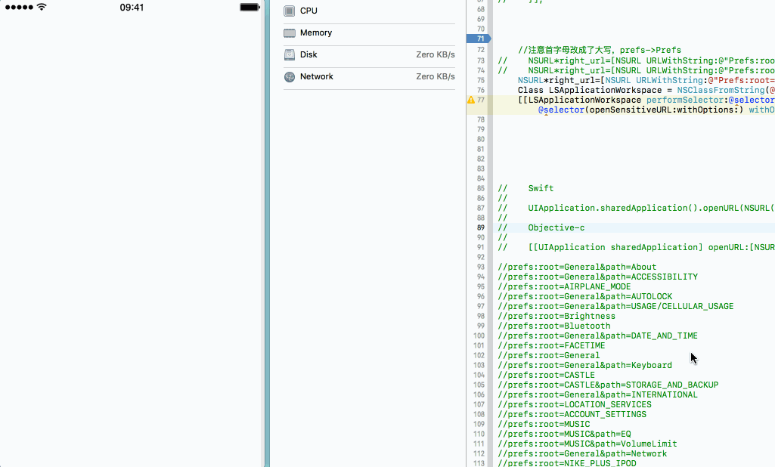The height and width of the screenshot is (467, 775).
Task: Click the DATE_AND_TIME comment line
Action: (x=597, y=336)
